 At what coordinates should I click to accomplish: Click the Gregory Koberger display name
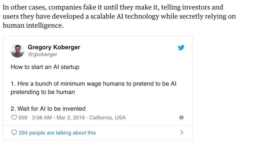[54, 47]
